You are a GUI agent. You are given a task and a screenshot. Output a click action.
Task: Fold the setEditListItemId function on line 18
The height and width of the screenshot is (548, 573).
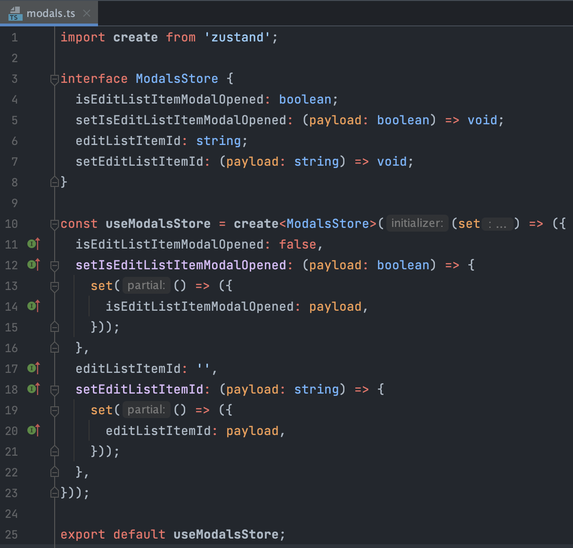pyautogui.click(x=55, y=390)
